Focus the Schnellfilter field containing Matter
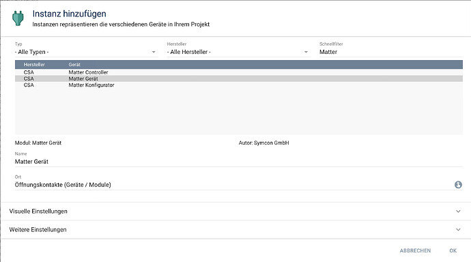471x262 pixels. (391, 52)
